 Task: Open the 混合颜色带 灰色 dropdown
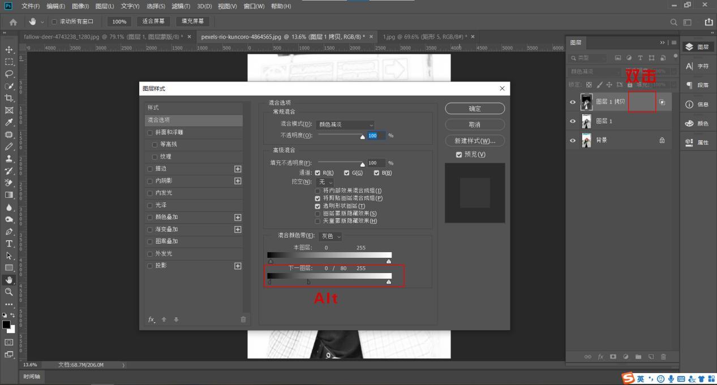point(330,236)
